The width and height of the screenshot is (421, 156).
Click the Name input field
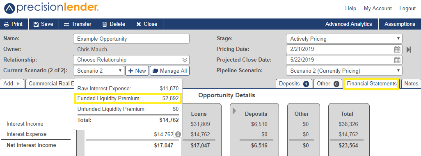pyautogui.click(x=131, y=39)
